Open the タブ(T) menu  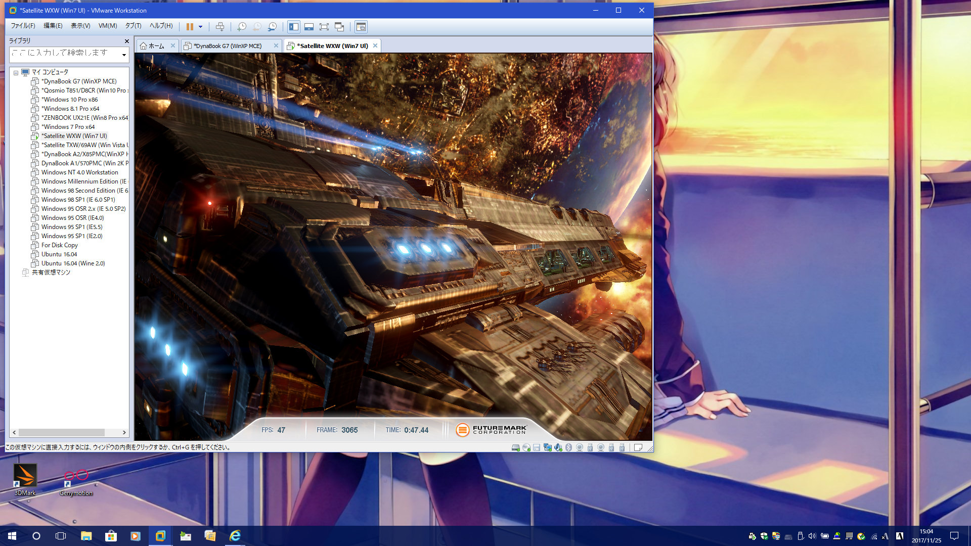tap(134, 26)
